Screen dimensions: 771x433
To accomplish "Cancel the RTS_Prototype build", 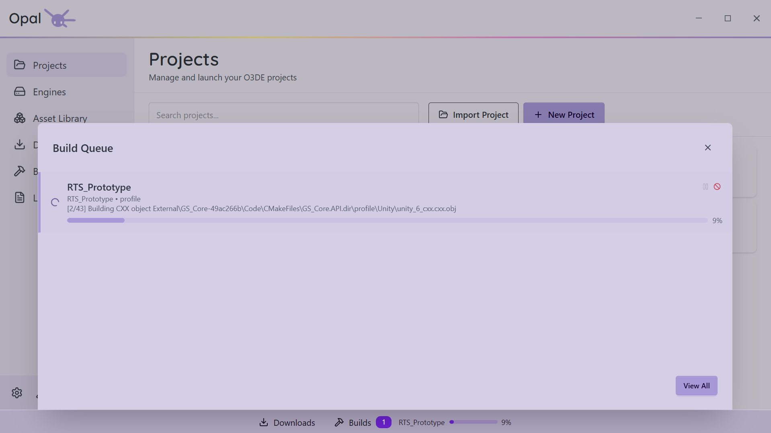I will (717, 187).
